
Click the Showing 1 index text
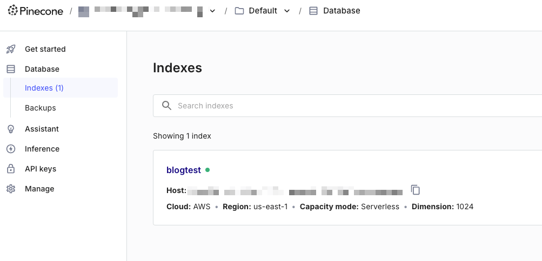[182, 136]
